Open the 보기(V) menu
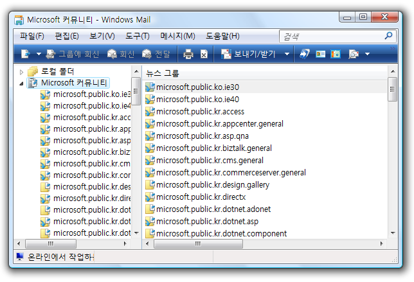The image size is (414, 282). coord(102,36)
